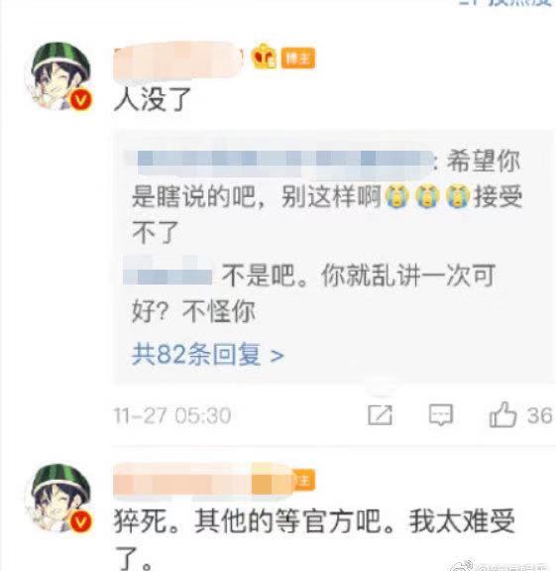Click the orange 博主 badge on the first comment
This screenshot has width=556, height=571.
(298, 58)
